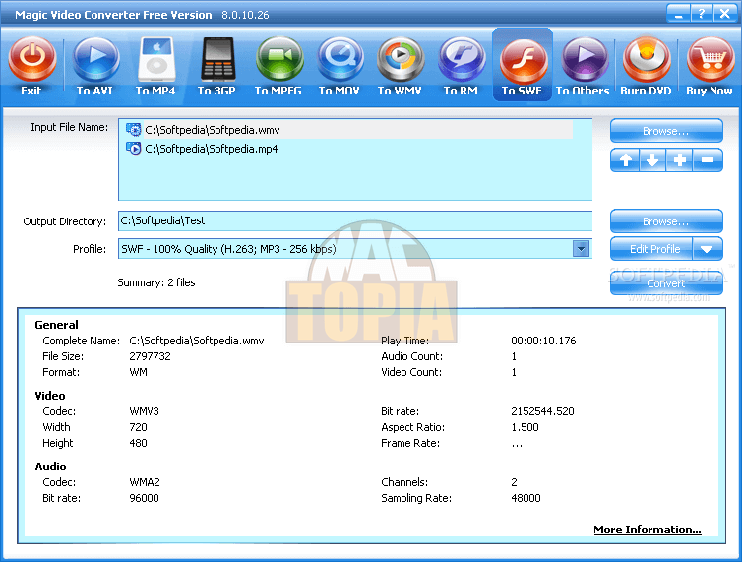This screenshot has height=562, width=742.
Task: Select C:\Softpedia\Softpedia.mp4 in file list
Action: pyautogui.click(x=211, y=149)
